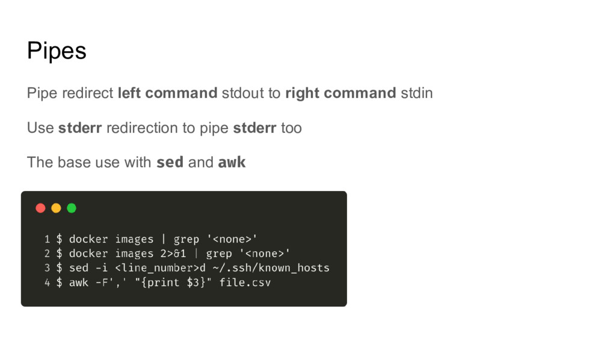Viewport: 616px width, 346px height.
Task: Click code line number 3
Action: [x=47, y=268]
